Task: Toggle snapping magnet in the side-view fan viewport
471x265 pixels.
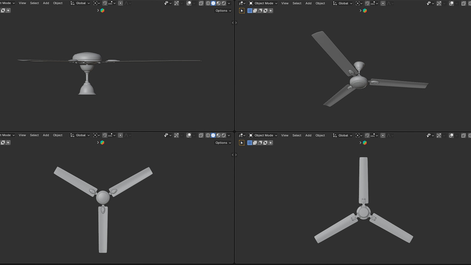Action: (x=105, y=3)
